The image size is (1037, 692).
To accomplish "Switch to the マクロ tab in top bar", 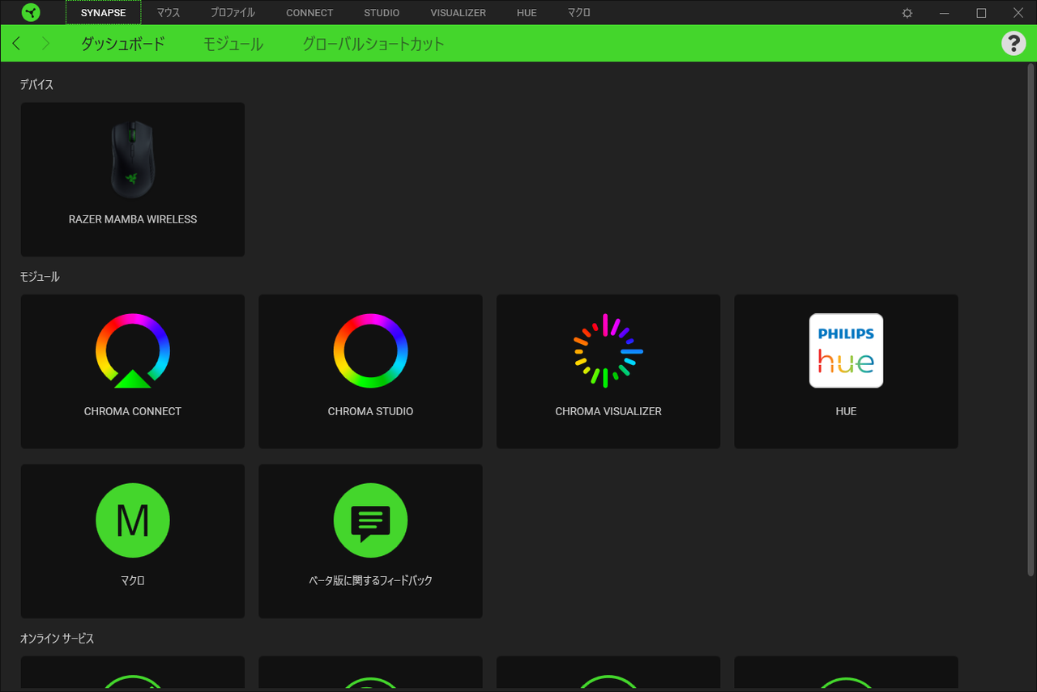I will pos(579,13).
